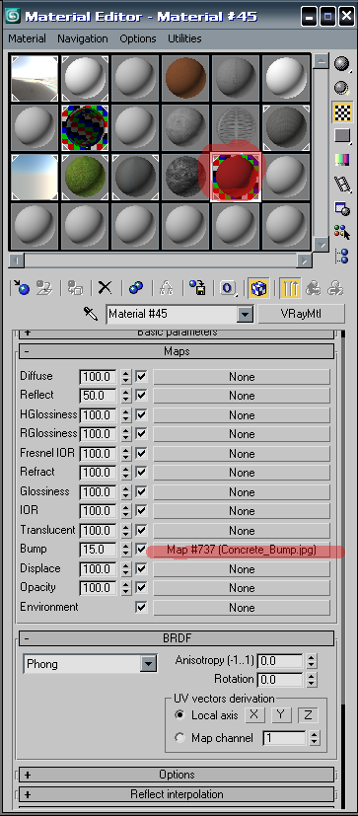The height and width of the screenshot is (816, 358).
Task: Click Go Forward to Sibling icon
Action: 336,288
